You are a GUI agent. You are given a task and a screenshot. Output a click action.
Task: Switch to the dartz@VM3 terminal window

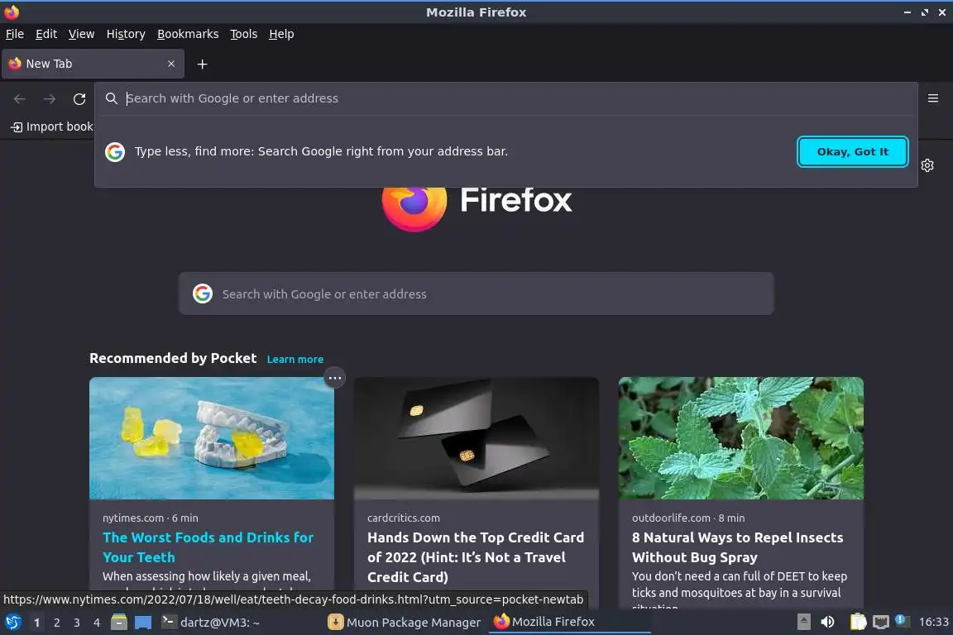click(x=212, y=623)
